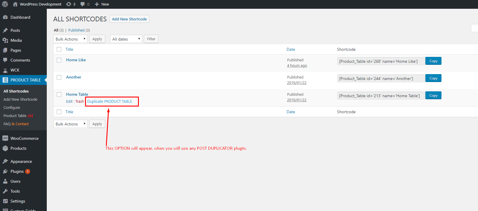The width and height of the screenshot is (478, 211).
Task: Click the Add New Shortcode button
Action: coord(129,19)
